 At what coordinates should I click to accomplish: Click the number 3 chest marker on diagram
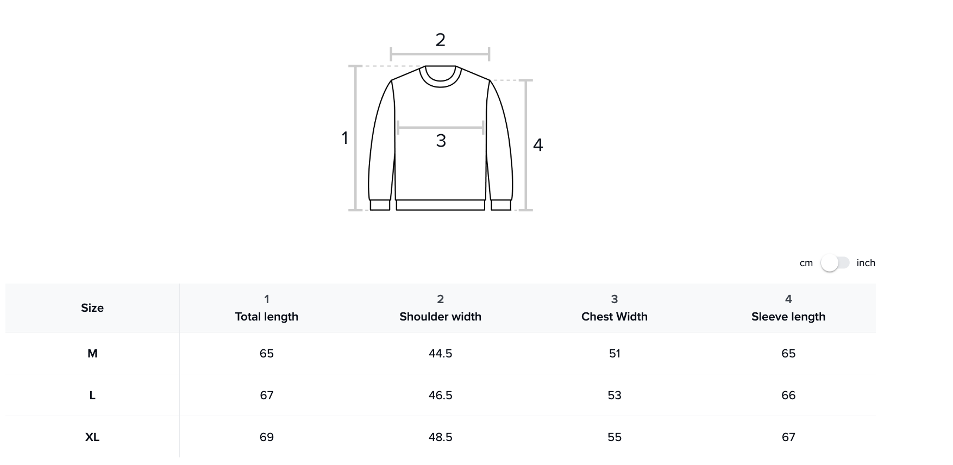click(x=441, y=141)
